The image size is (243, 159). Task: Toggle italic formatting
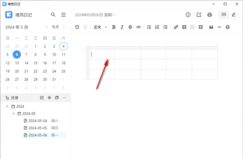[122, 27]
